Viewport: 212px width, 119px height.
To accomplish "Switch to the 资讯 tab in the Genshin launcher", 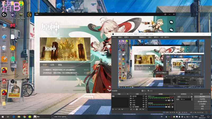I will pyautogui.click(x=60, y=65).
